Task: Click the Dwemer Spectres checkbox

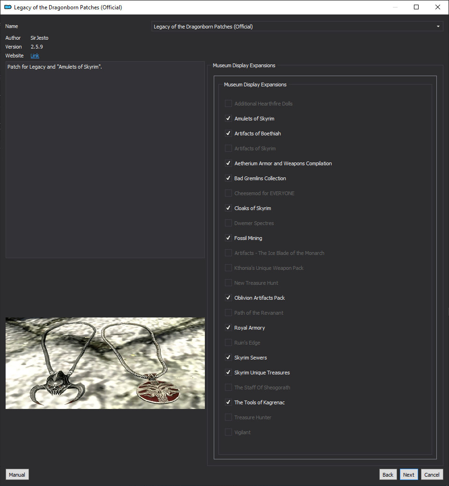Action: 228,223
